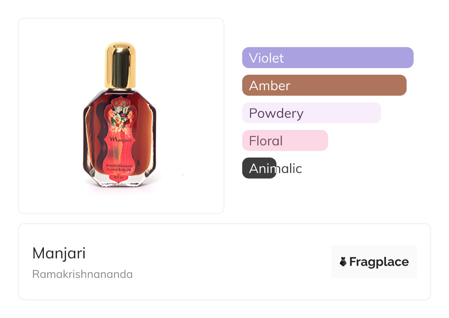The height and width of the screenshot is (318, 449).
Task: Click the 0.5 oz marking on bottle
Action: [x=120, y=177]
